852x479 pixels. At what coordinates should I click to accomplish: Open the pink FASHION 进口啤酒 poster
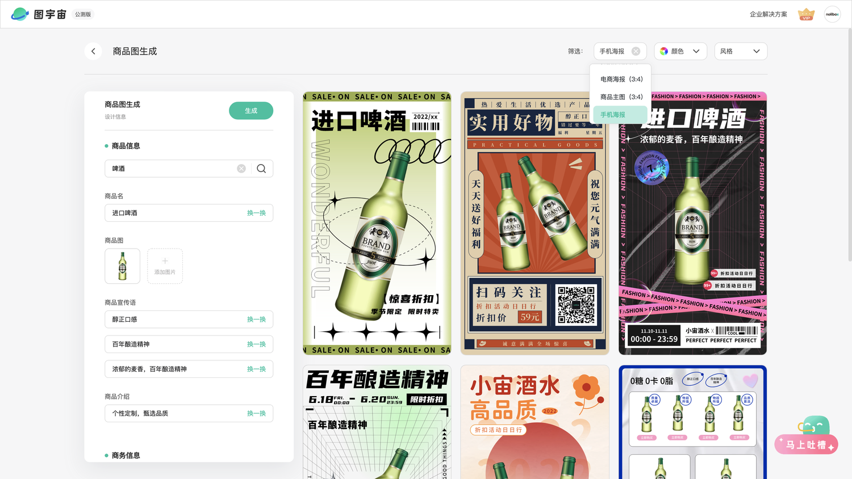tap(692, 224)
